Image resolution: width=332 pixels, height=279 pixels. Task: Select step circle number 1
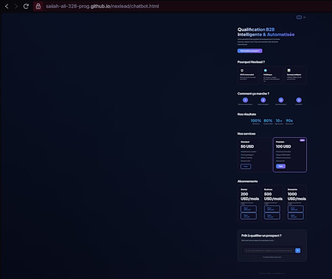(245, 100)
